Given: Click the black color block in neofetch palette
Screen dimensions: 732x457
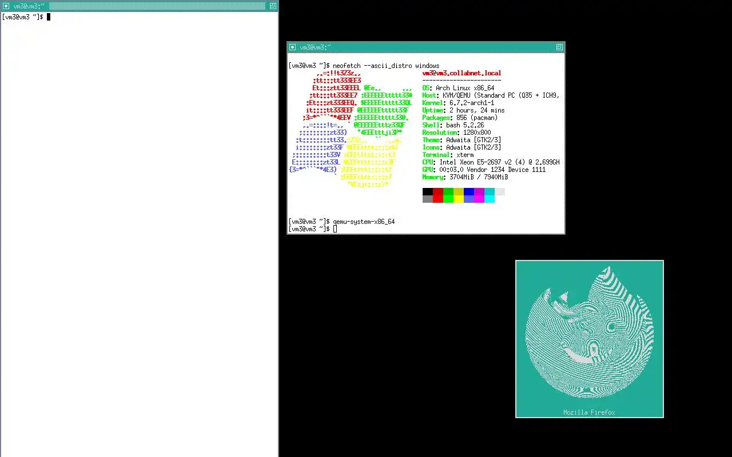Looking at the screenshot, I should (x=428, y=192).
